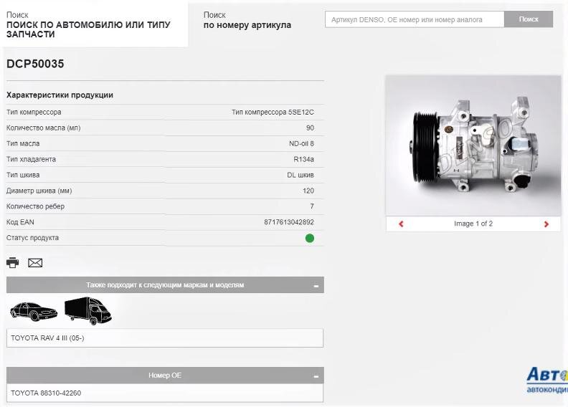
Task: Open search by article number tab
Action: tap(247, 20)
